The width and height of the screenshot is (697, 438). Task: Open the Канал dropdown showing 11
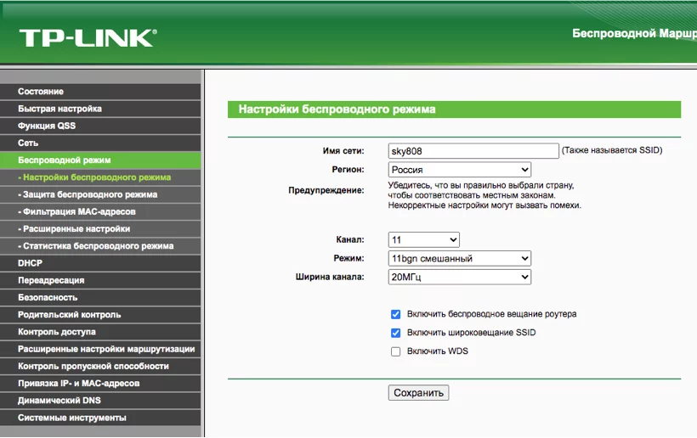423,239
